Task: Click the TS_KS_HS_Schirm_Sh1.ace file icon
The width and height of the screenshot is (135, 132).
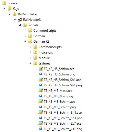Action: 41,80
